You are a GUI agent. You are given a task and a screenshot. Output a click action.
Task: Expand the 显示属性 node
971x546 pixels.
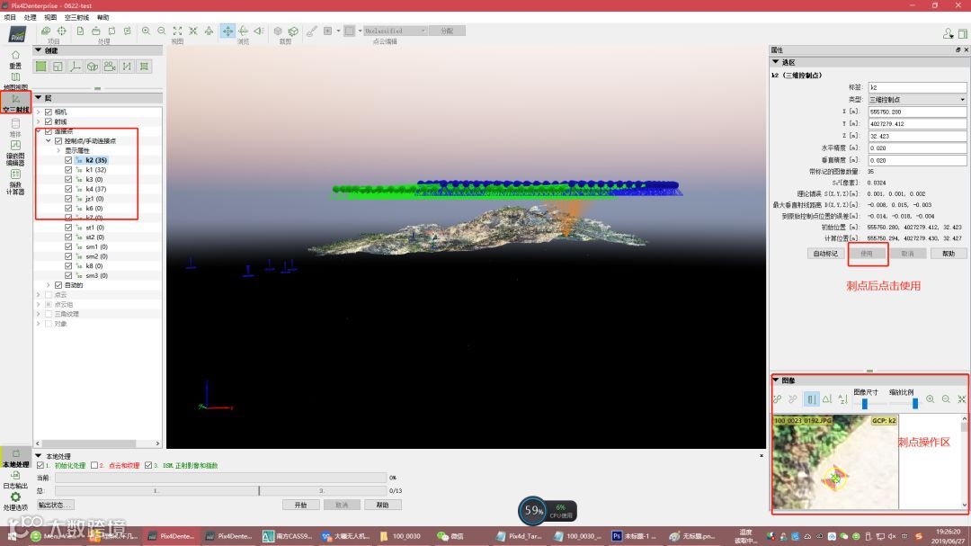pos(58,150)
